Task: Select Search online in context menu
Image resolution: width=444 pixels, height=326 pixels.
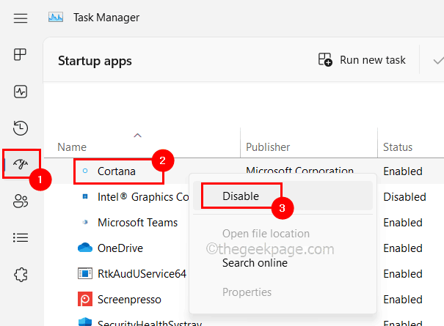Action: [255, 262]
